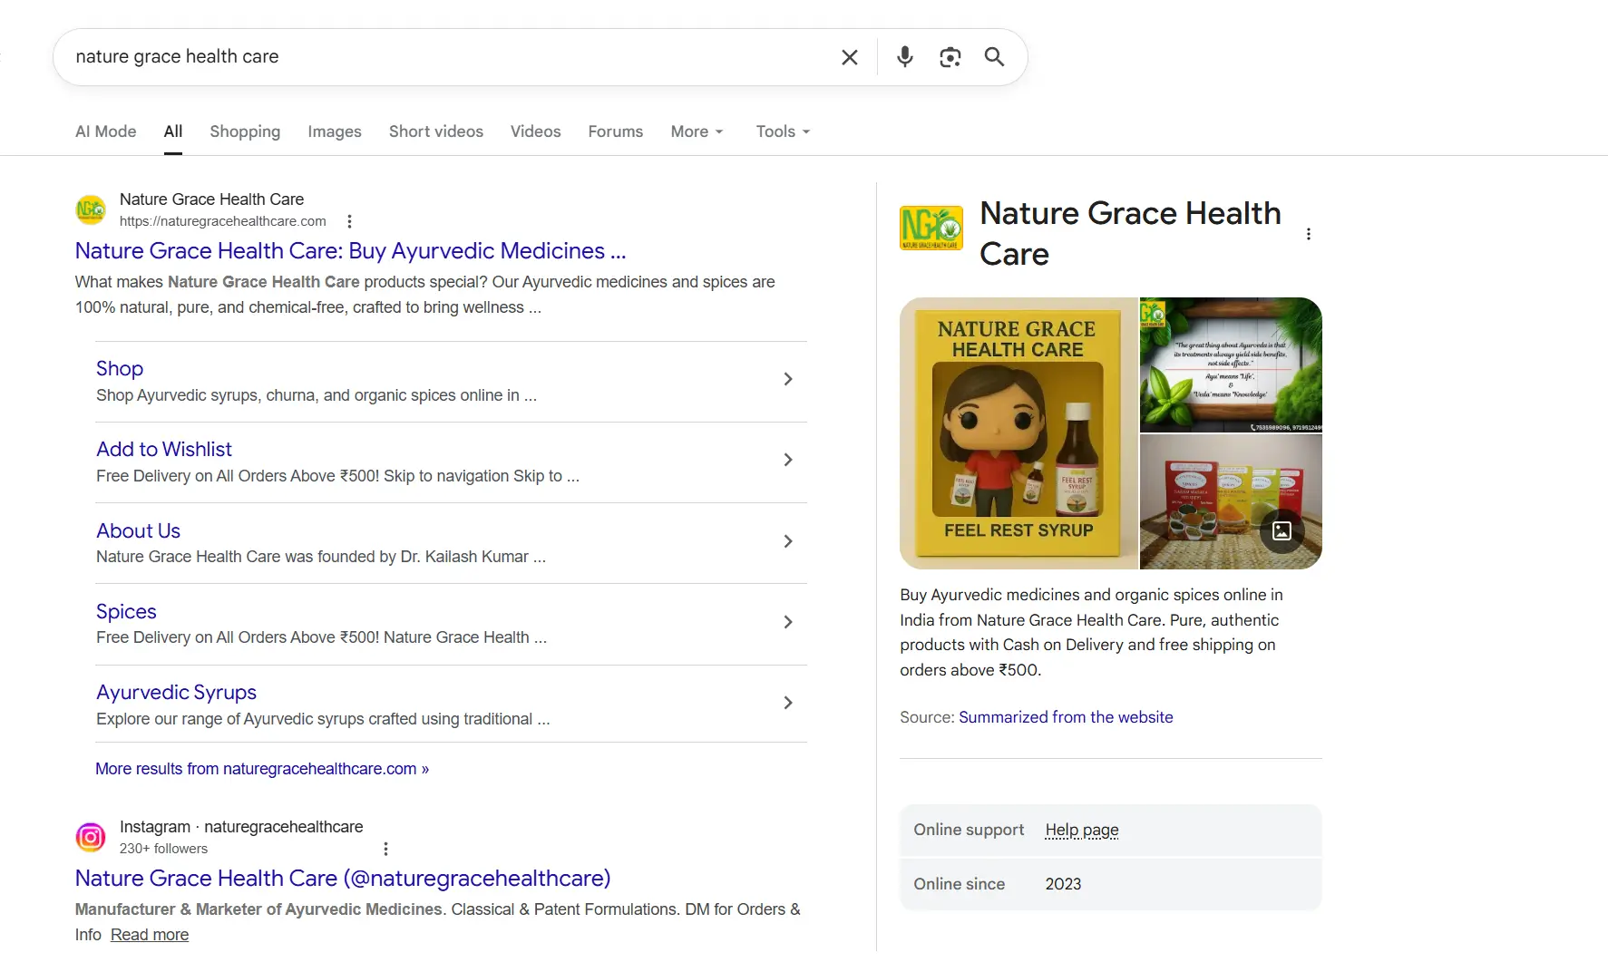
Task: Click the magnifying glass to search
Action: (x=993, y=56)
